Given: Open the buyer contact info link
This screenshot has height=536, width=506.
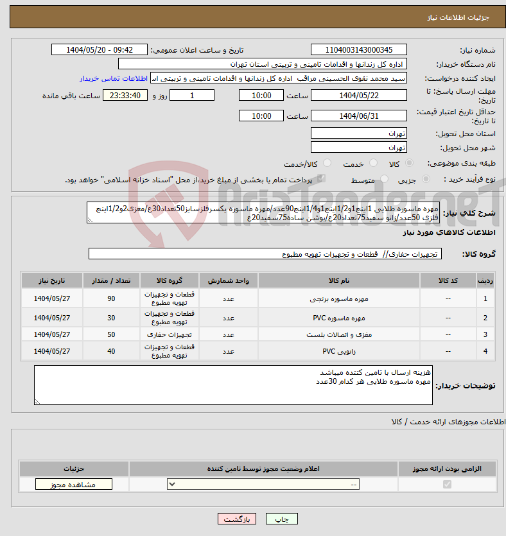Looking at the screenshot, I should click(114, 78).
